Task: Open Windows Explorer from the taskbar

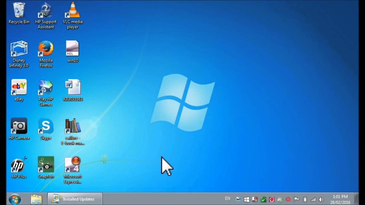Action: (36, 199)
